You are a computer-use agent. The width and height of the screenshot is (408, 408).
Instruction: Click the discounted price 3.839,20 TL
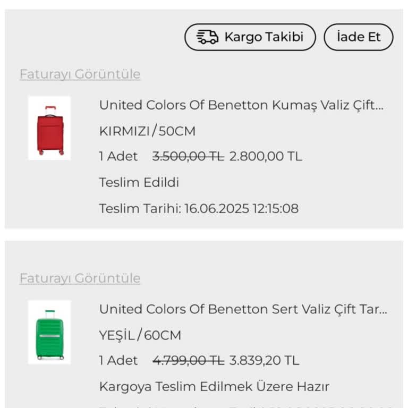coord(264,361)
